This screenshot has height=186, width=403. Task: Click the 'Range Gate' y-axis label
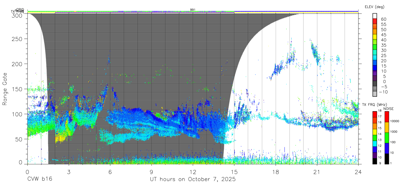(5, 90)
